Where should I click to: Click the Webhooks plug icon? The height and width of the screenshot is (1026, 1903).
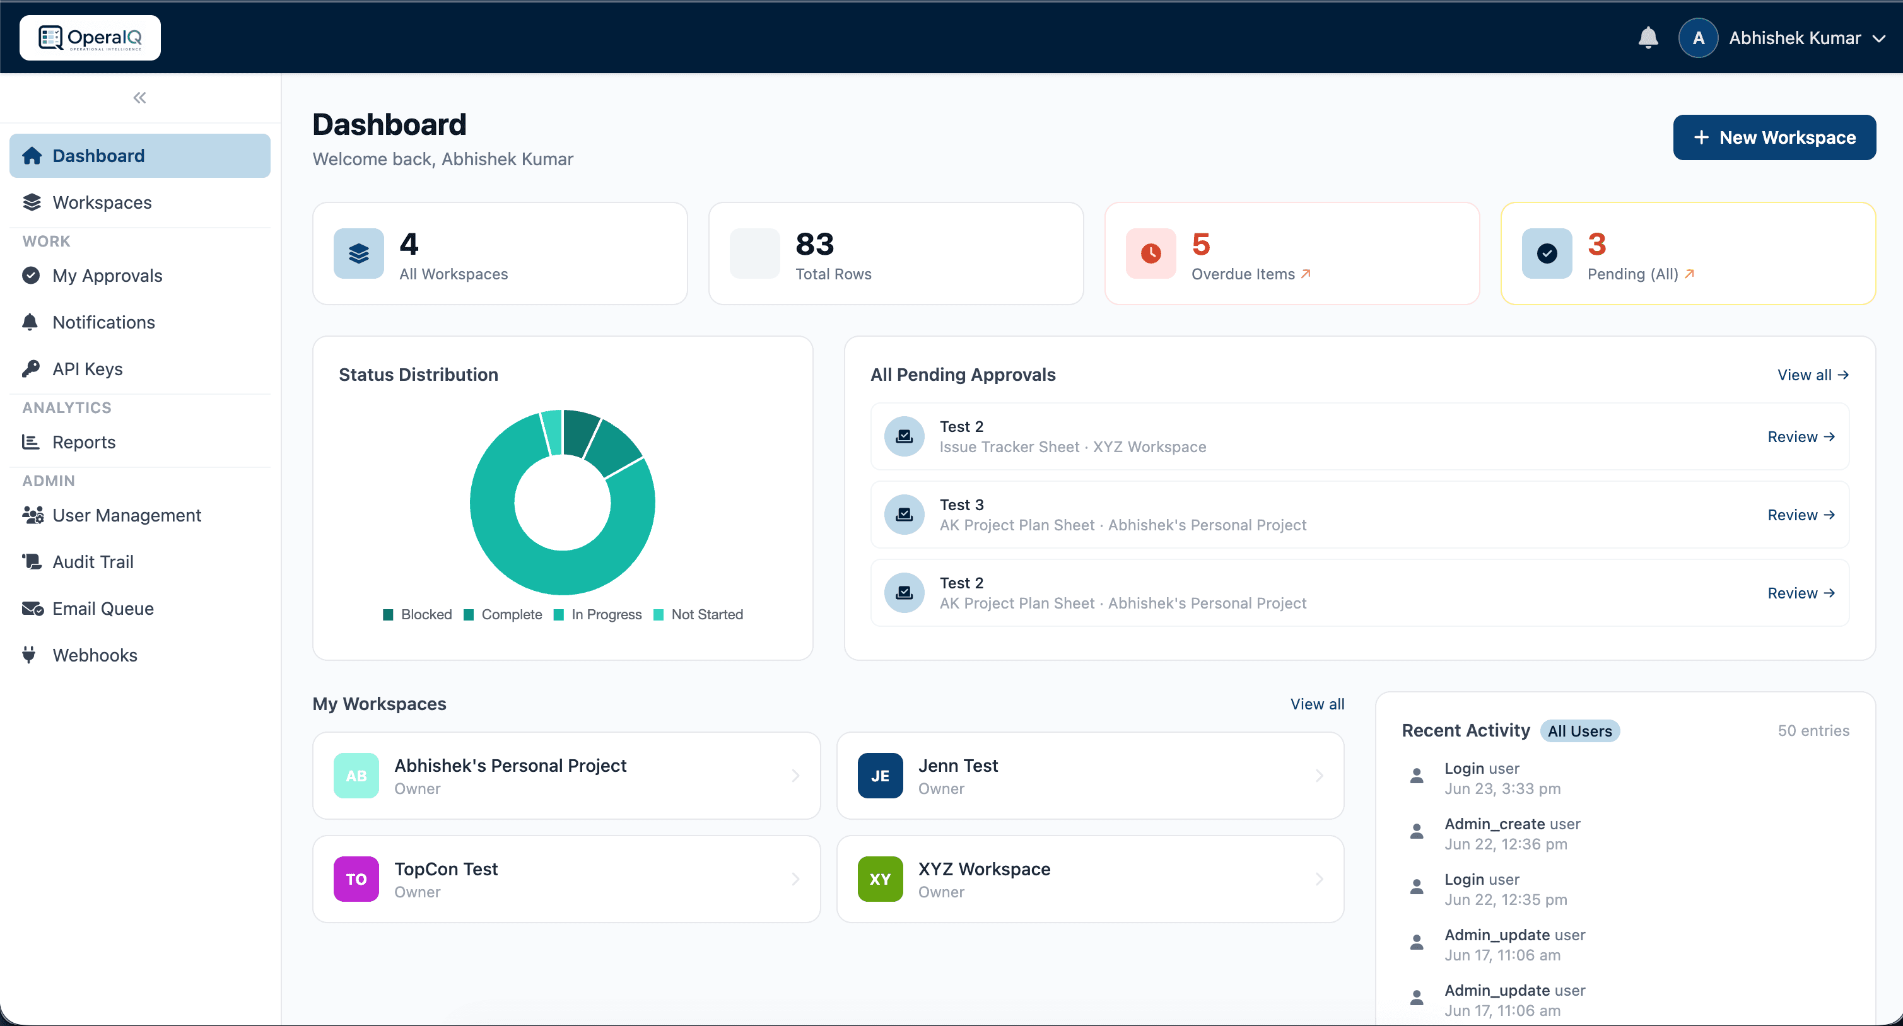click(29, 655)
